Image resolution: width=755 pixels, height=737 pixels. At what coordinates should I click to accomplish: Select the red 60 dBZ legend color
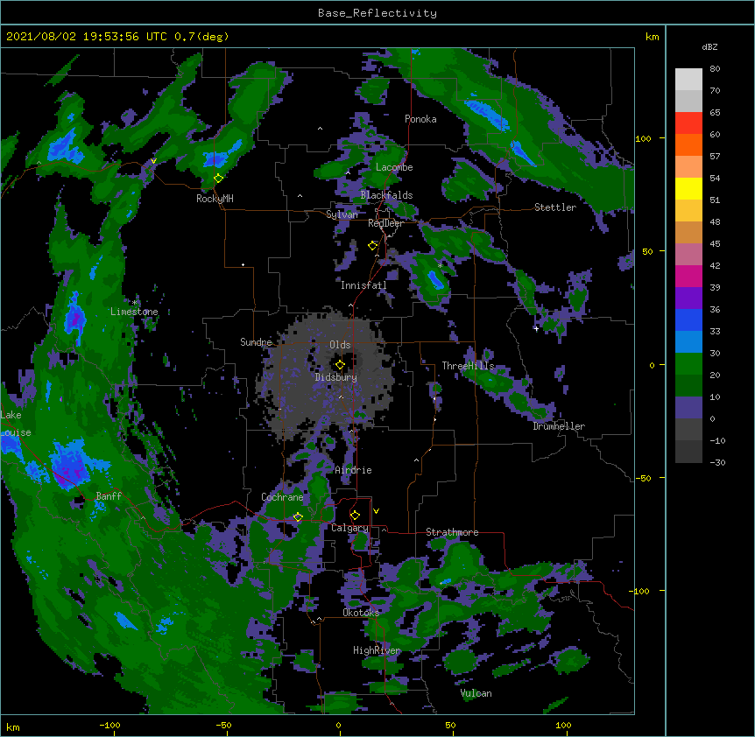click(x=688, y=123)
